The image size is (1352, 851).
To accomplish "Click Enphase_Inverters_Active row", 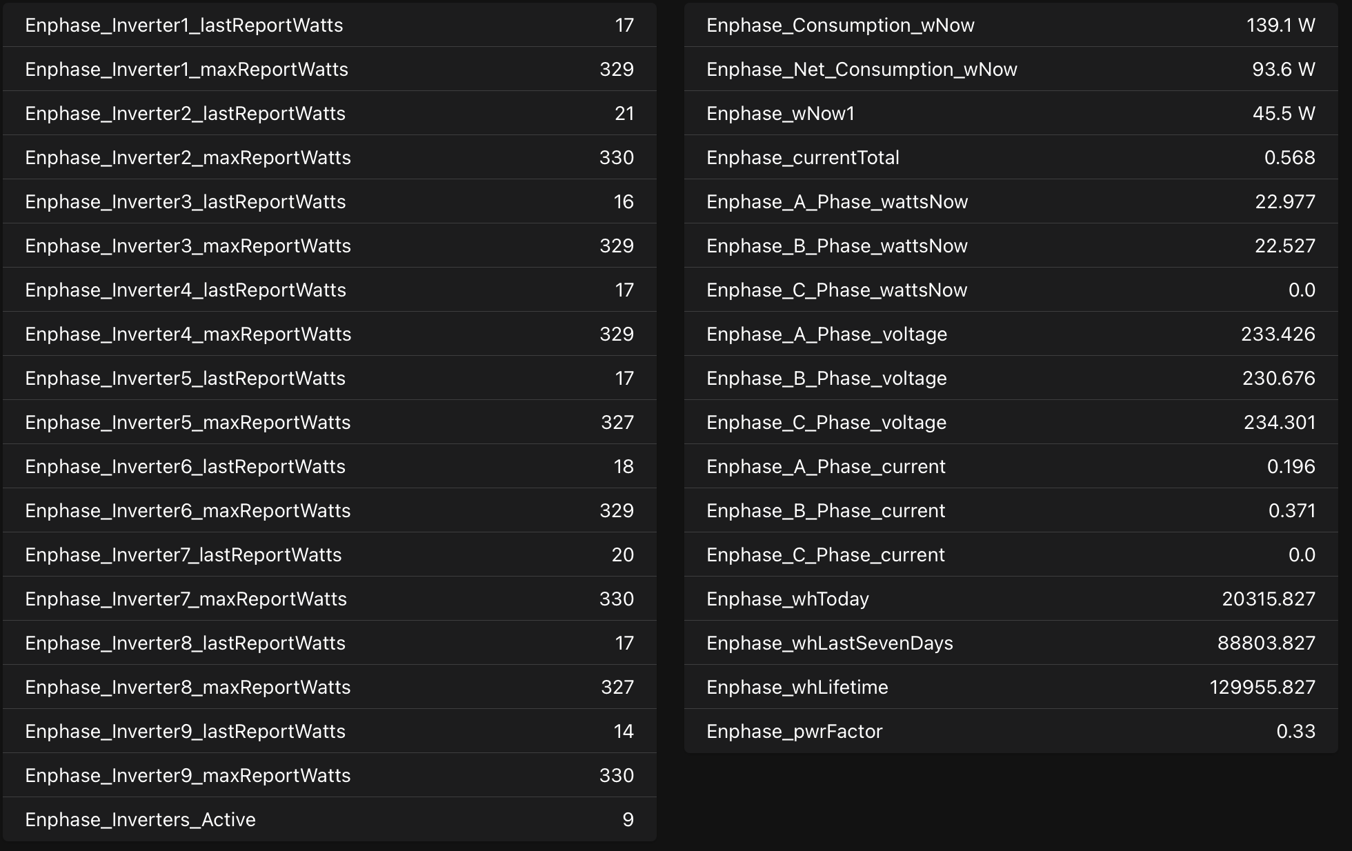I will tap(329, 820).
